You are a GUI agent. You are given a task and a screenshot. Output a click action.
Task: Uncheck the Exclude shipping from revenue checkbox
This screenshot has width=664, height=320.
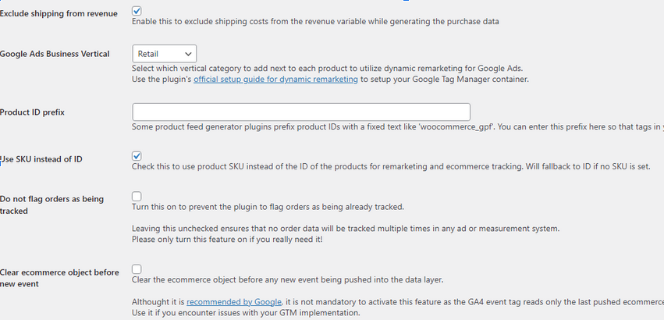point(137,11)
